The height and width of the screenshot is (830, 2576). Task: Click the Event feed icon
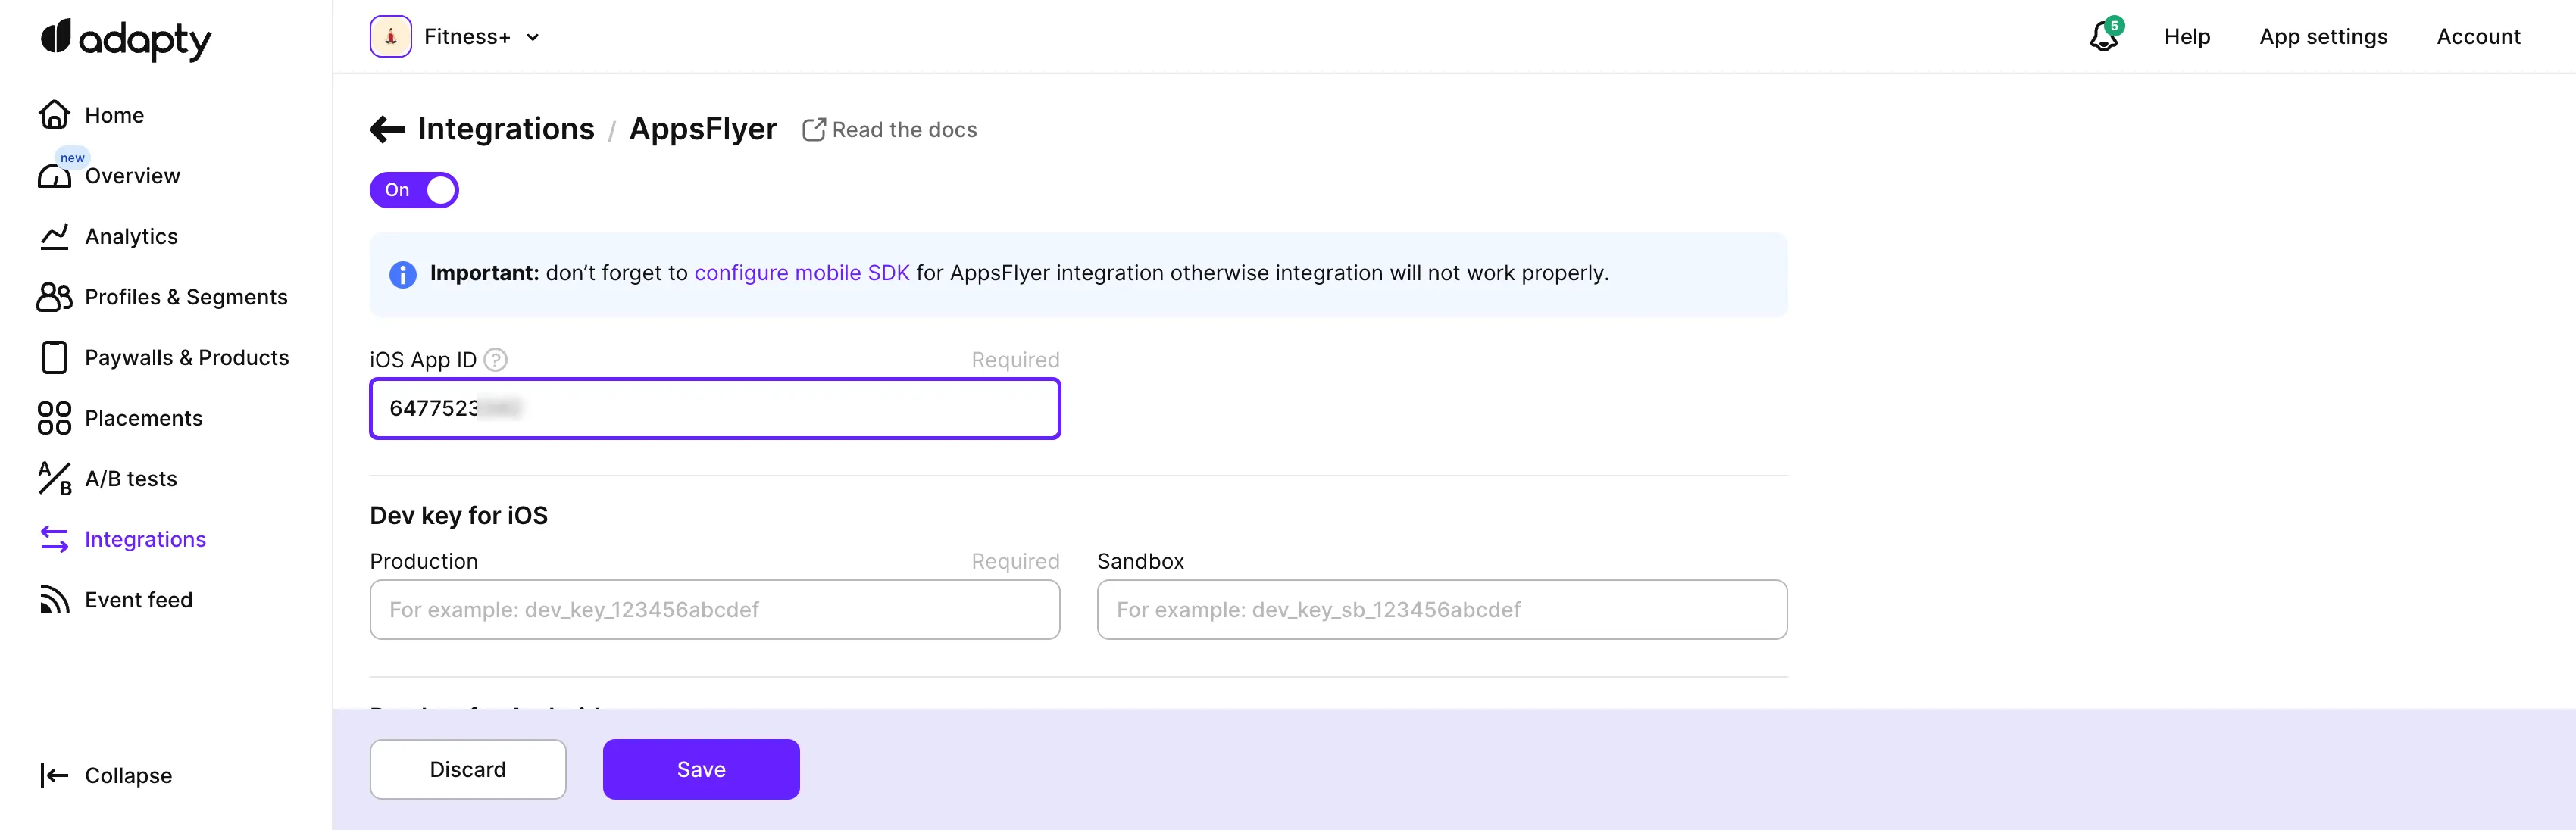click(54, 600)
